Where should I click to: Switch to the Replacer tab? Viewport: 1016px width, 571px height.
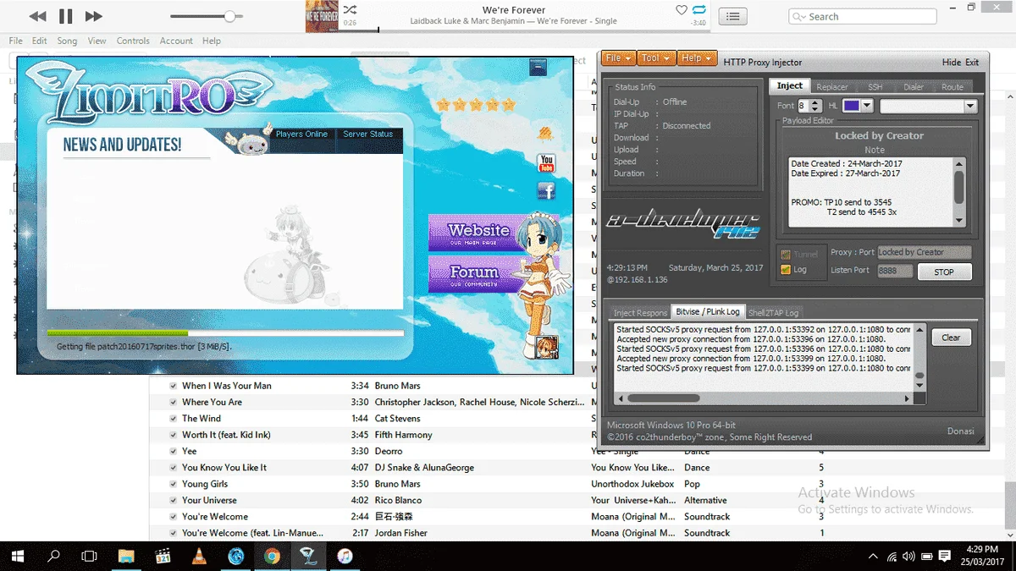click(832, 86)
